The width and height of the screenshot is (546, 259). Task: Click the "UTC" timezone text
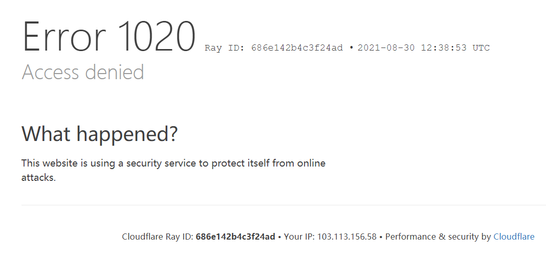(x=481, y=49)
